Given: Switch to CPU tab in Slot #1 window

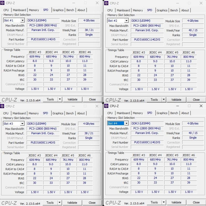Looking at the screenshot, I should pyautogui.click(x=6, y=10).
